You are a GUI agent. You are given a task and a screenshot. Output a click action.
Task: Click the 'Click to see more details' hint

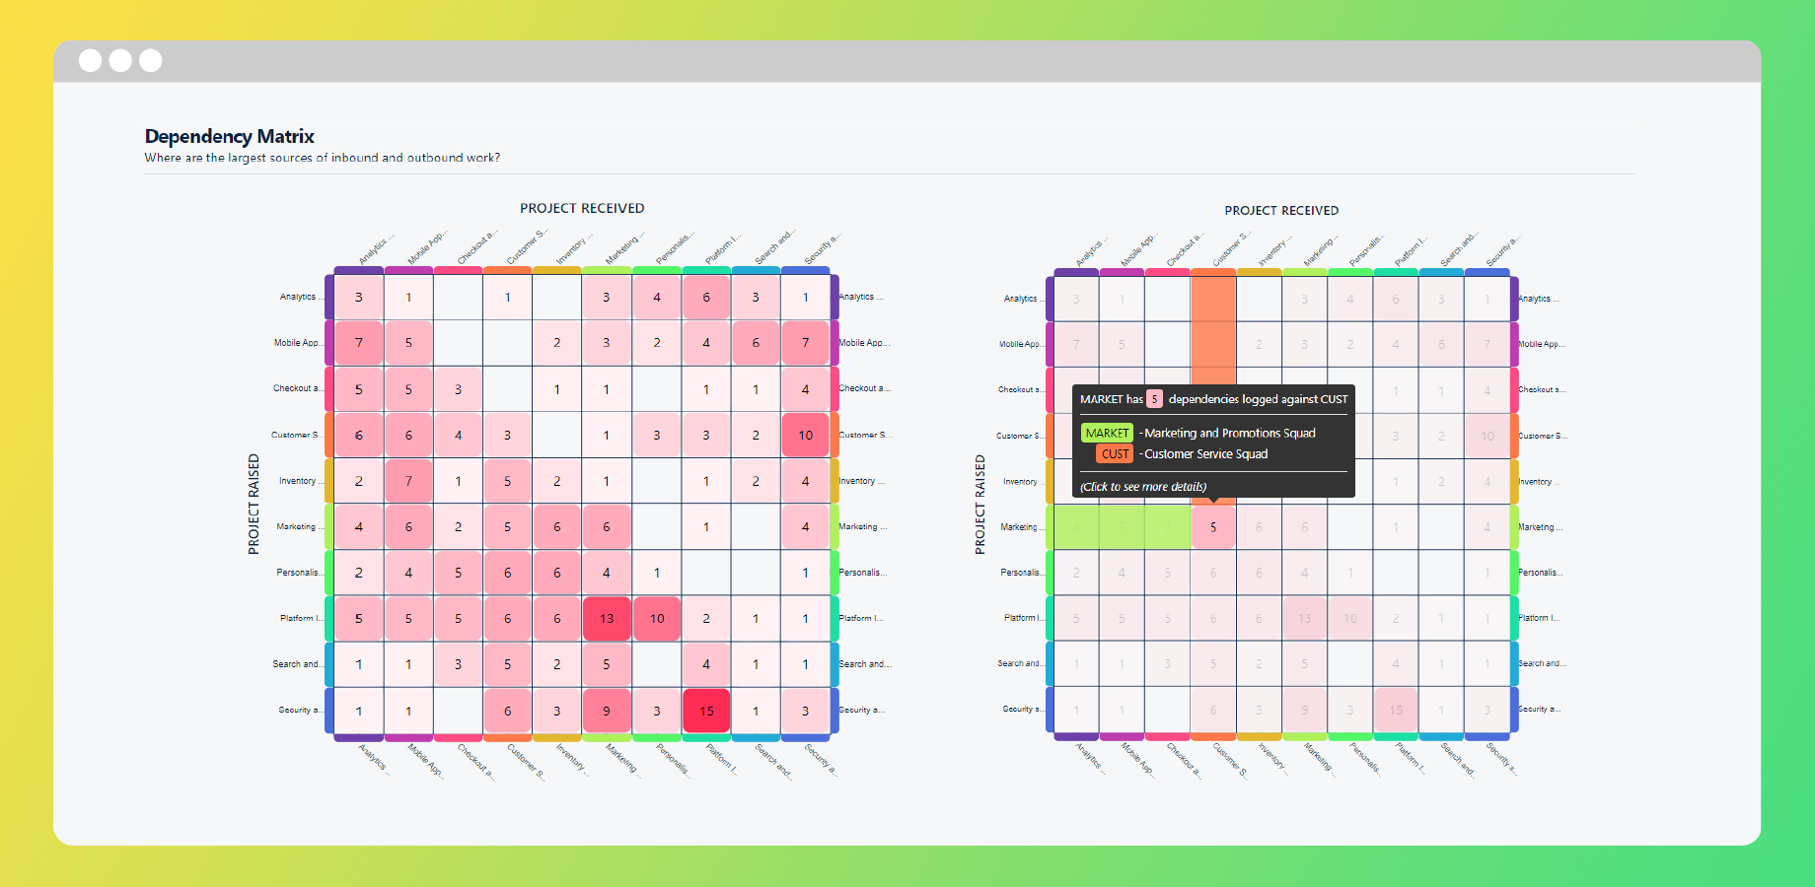pyautogui.click(x=1143, y=487)
